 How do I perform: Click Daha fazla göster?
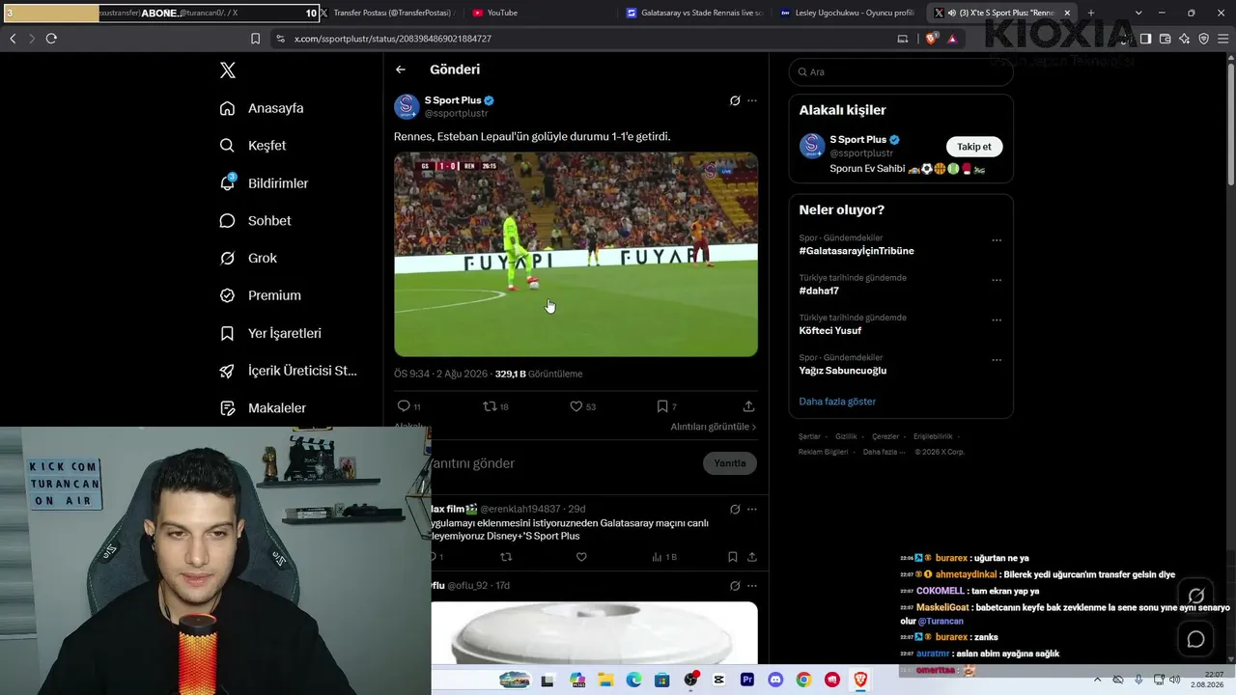pos(837,402)
